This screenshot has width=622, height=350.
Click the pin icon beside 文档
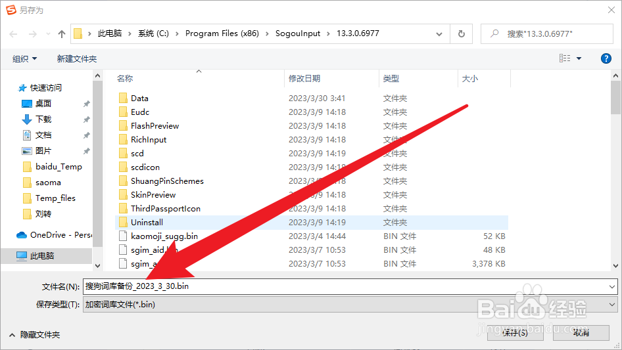pyautogui.click(x=86, y=135)
